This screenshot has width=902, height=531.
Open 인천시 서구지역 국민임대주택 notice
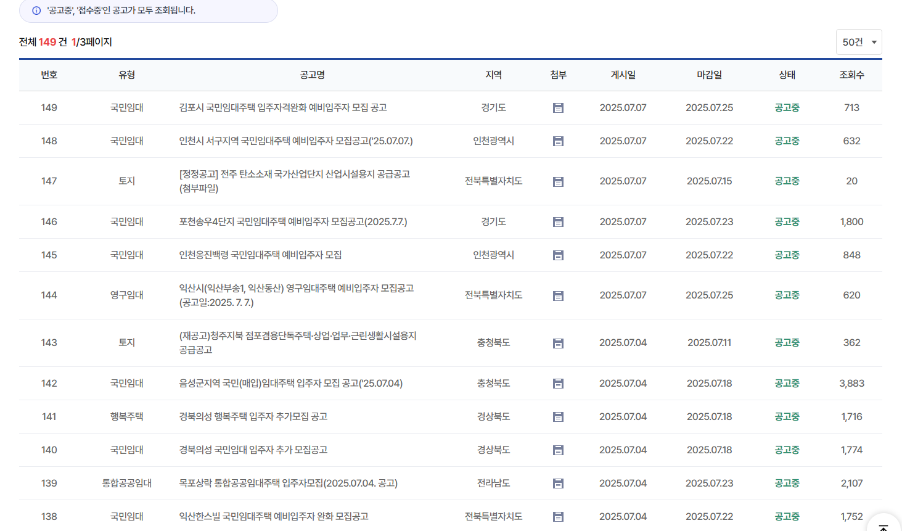[x=296, y=141]
